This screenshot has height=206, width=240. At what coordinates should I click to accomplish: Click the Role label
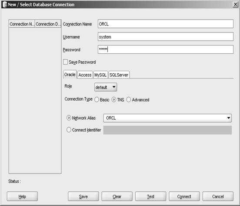coord(68,86)
